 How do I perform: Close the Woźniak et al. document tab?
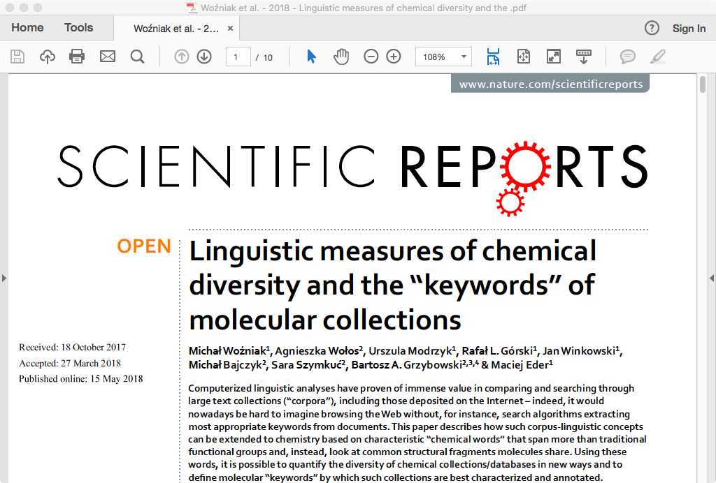coord(231,28)
